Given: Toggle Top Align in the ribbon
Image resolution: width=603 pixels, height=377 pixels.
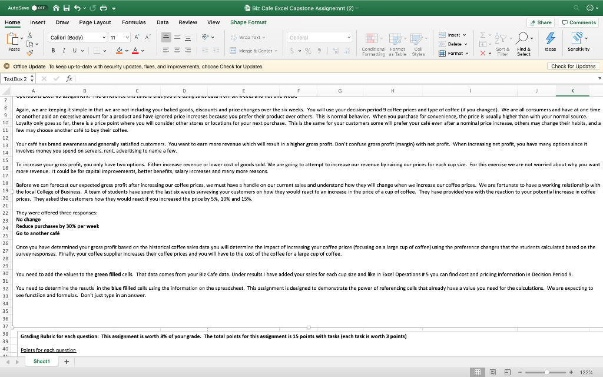Looking at the screenshot, I should pyautogui.click(x=166, y=37).
